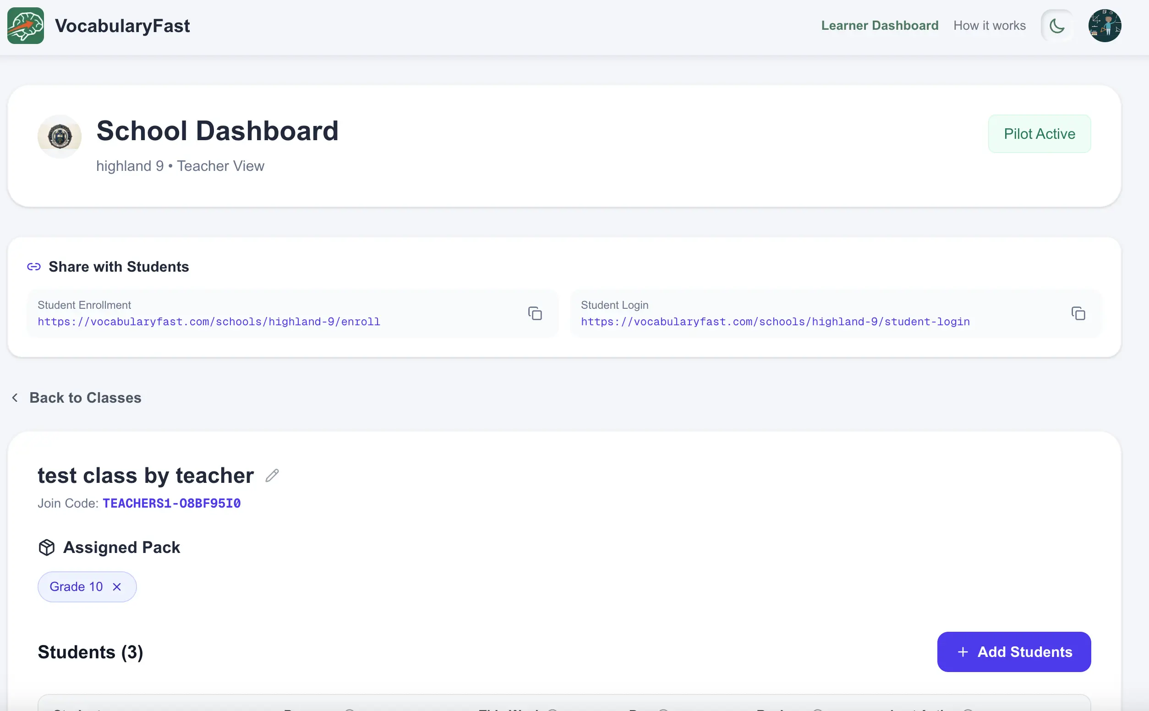Edit class name using the pencil icon

pyautogui.click(x=272, y=476)
